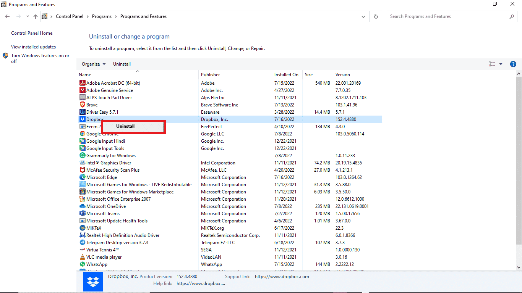522x293 pixels.
Task: Open Turn Windows features on or off
Action: click(x=40, y=58)
